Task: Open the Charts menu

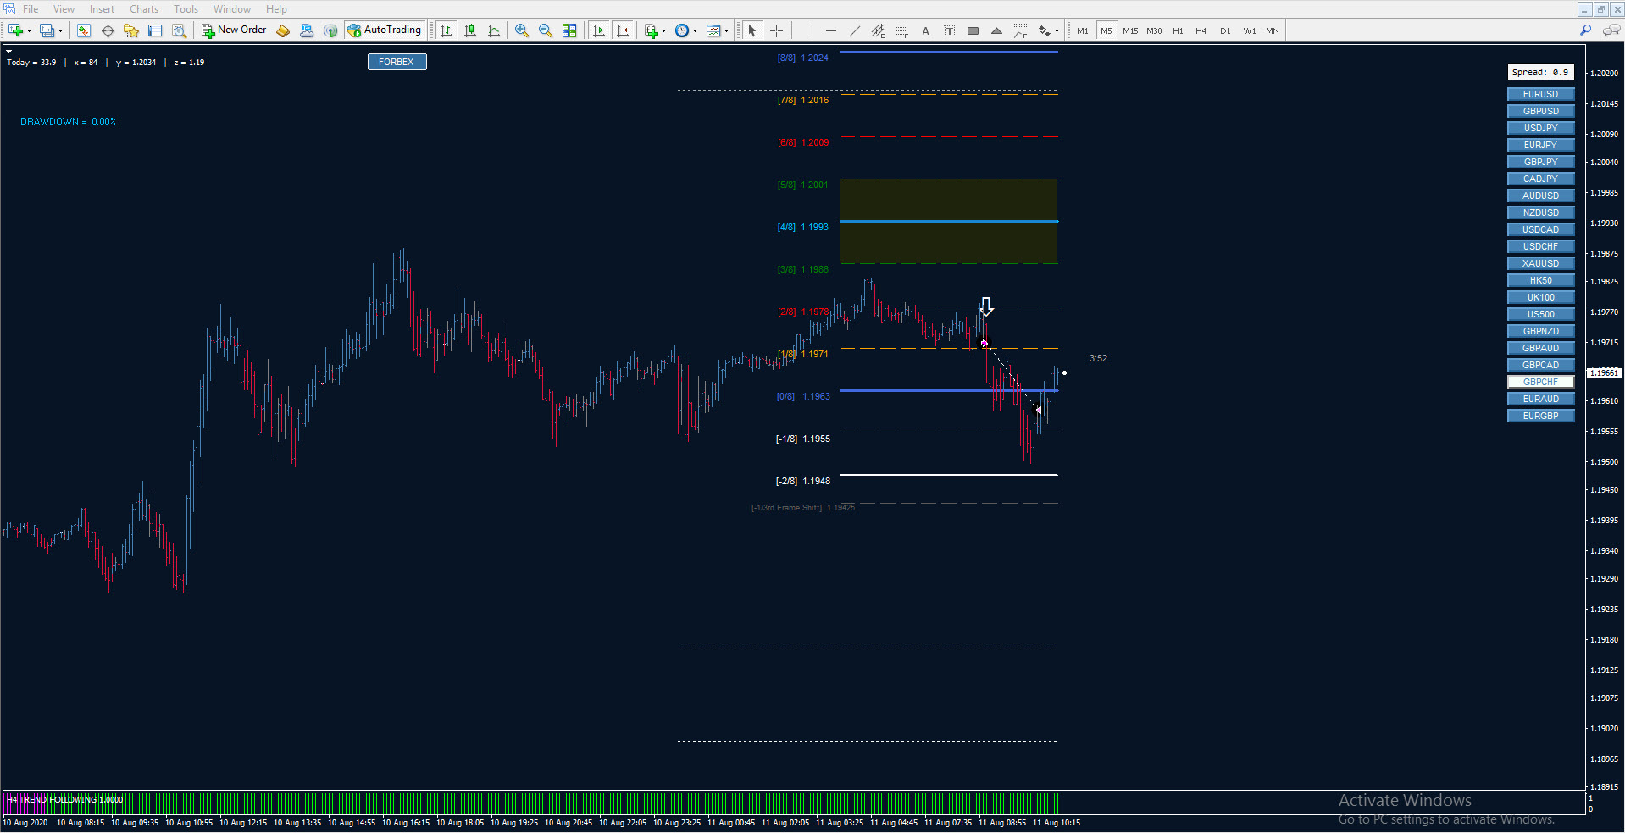Action: [x=144, y=9]
